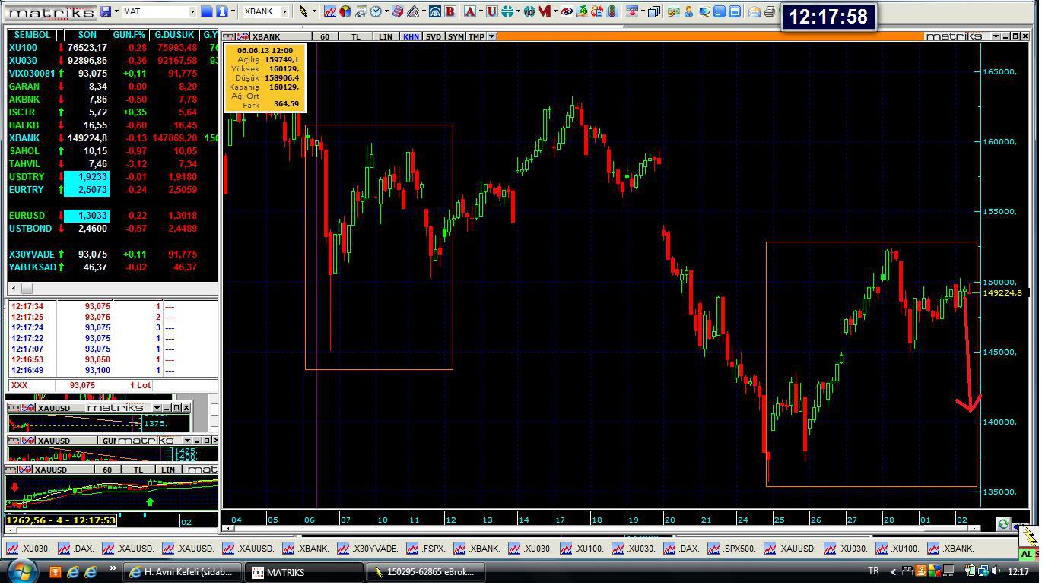This screenshot has width=1042, height=585.
Task: Click the watchlist scrollbar left arrow
Action: (13, 288)
